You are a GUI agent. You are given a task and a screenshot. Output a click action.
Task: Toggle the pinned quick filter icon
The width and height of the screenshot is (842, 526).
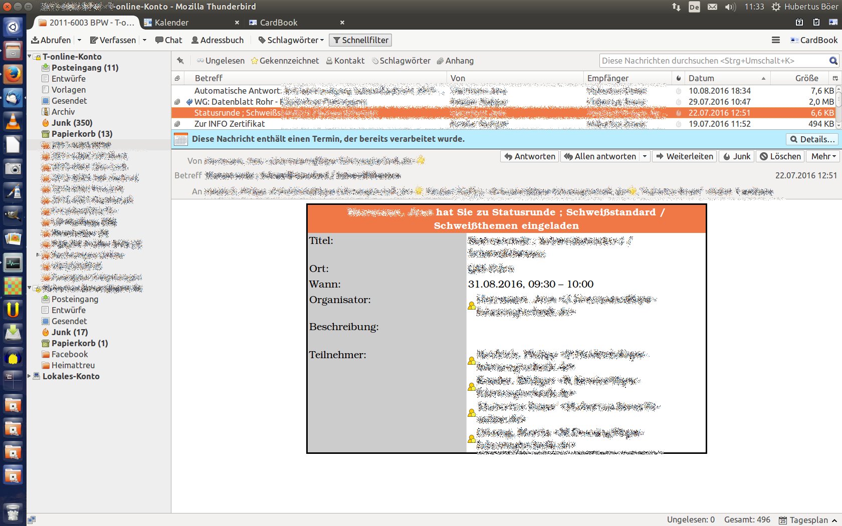click(180, 61)
